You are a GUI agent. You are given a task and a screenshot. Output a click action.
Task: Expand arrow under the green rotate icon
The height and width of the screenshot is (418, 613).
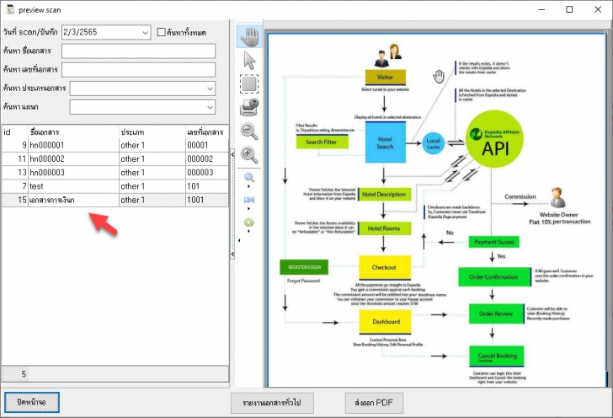tap(249, 231)
